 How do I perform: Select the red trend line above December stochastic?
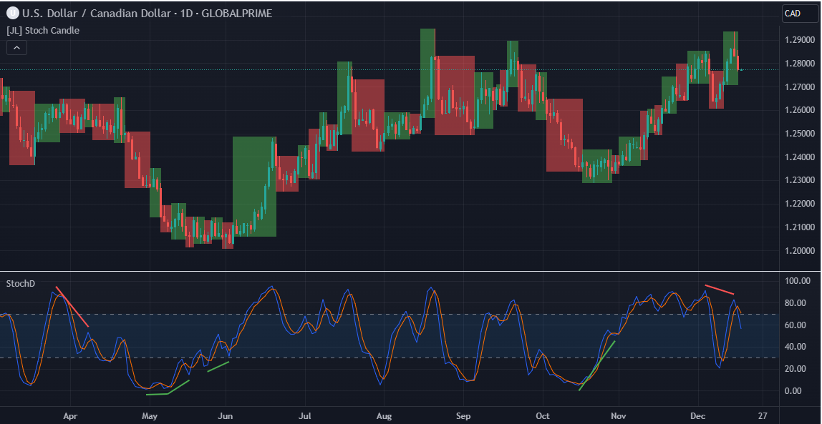pos(720,290)
